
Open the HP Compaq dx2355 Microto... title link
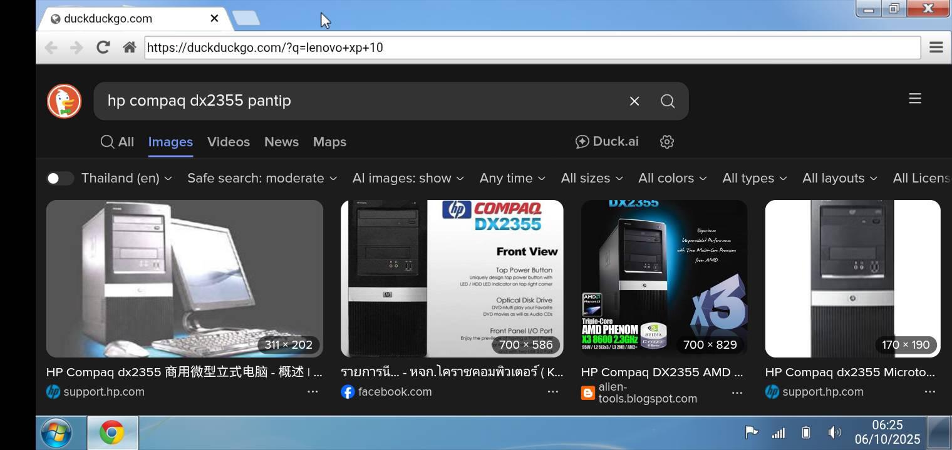850,372
